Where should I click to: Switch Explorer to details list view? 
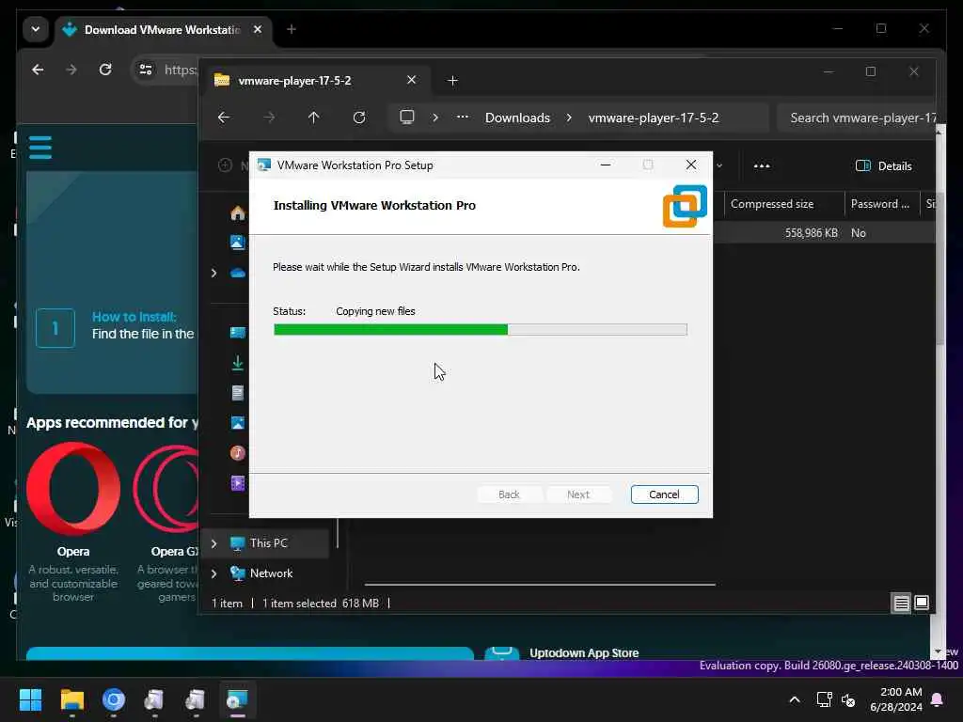901,603
